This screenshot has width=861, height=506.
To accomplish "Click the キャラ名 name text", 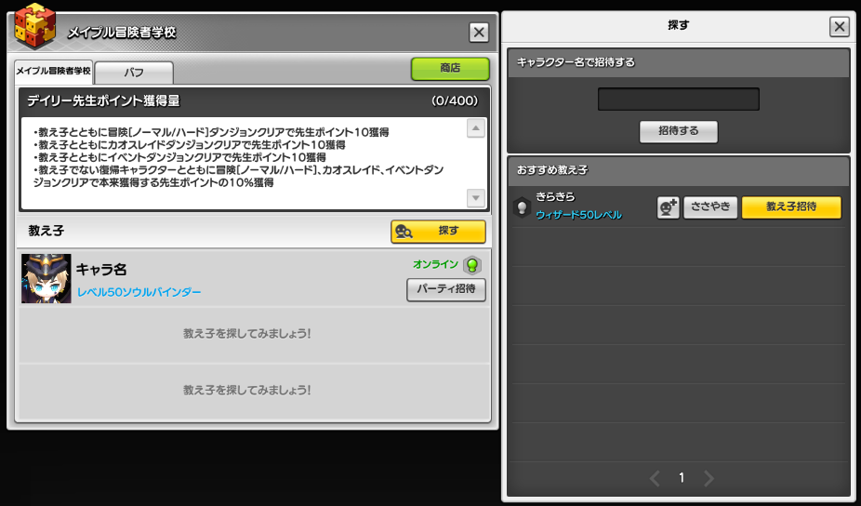I will click(101, 270).
